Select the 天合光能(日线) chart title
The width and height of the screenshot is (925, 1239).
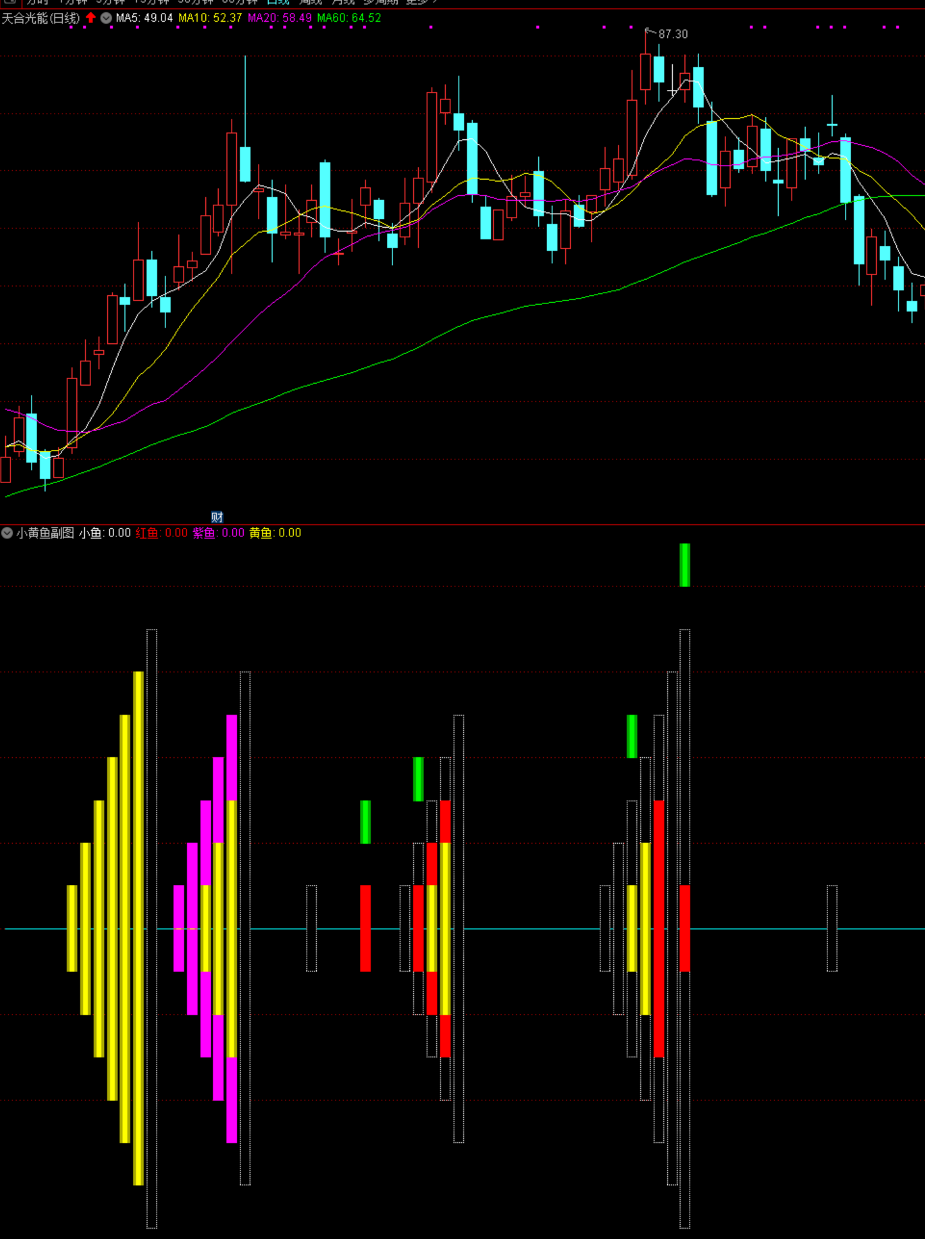point(41,18)
